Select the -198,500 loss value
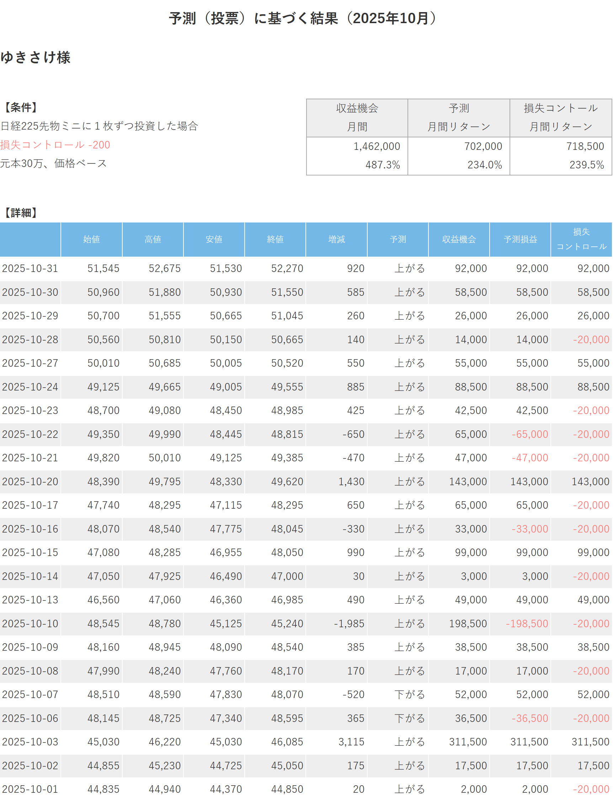 tap(527, 623)
